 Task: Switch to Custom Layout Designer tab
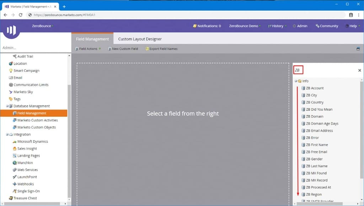pyautogui.click(x=140, y=39)
